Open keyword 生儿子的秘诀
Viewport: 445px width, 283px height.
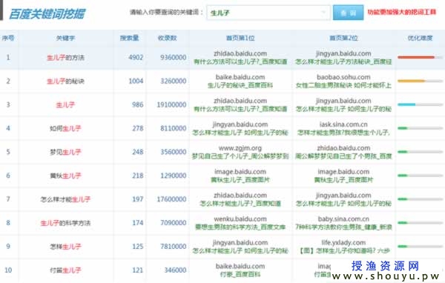(x=65, y=81)
